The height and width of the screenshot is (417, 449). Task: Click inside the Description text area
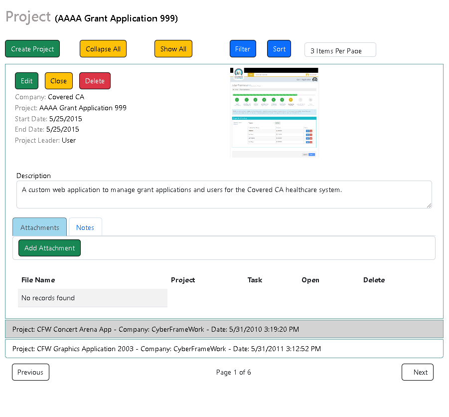click(x=224, y=195)
